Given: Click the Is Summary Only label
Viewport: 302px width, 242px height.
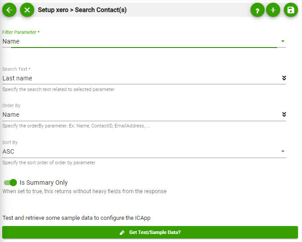Looking at the screenshot, I should pyautogui.click(x=44, y=182).
